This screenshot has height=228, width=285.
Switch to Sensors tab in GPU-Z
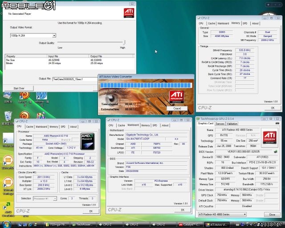tap(220, 124)
